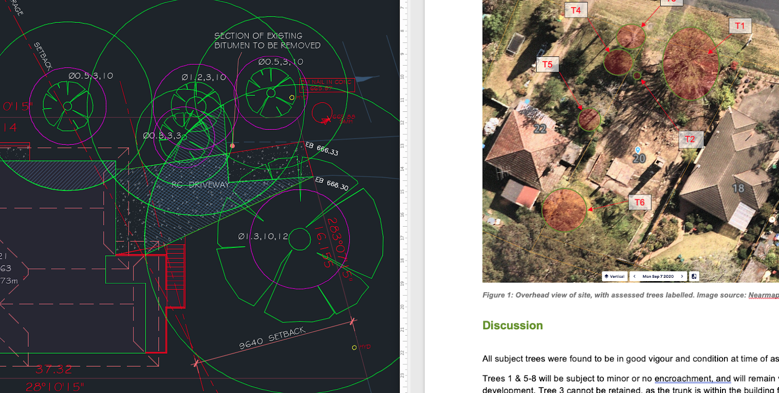Select the red '37.32' boundary dimension

pyautogui.click(x=54, y=370)
